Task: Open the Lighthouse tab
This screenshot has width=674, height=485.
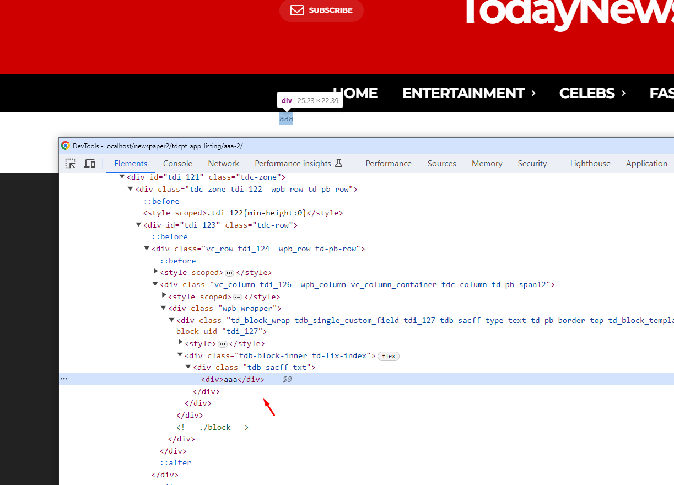Action: coord(590,164)
